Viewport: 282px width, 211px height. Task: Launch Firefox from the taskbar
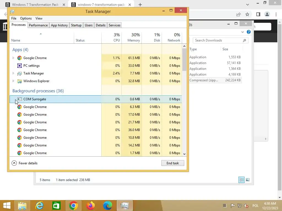(x=90, y=206)
